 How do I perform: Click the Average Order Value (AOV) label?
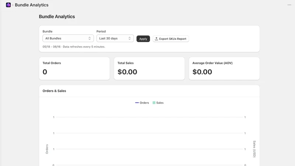(x=212, y=63)
